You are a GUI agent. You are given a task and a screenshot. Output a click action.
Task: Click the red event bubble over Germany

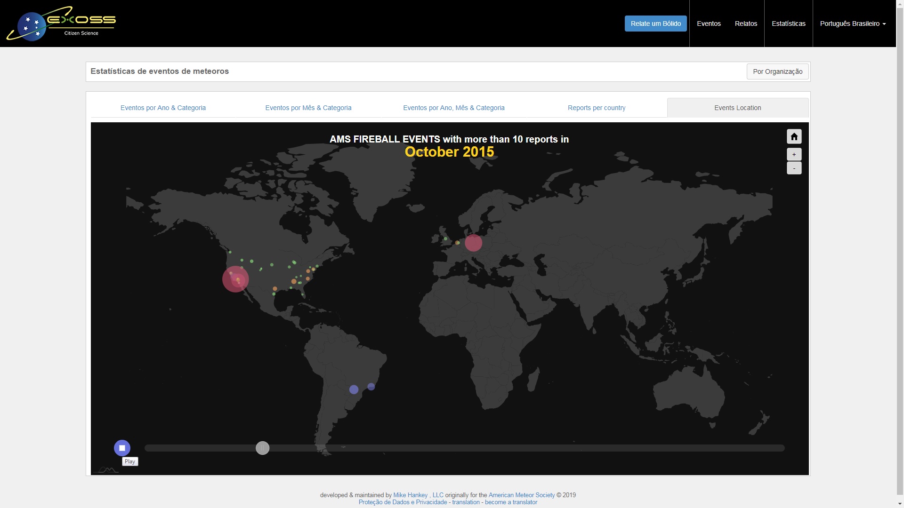tap(473, 243)
